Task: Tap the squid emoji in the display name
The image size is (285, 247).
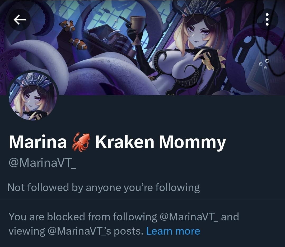Action: (81, 142)
